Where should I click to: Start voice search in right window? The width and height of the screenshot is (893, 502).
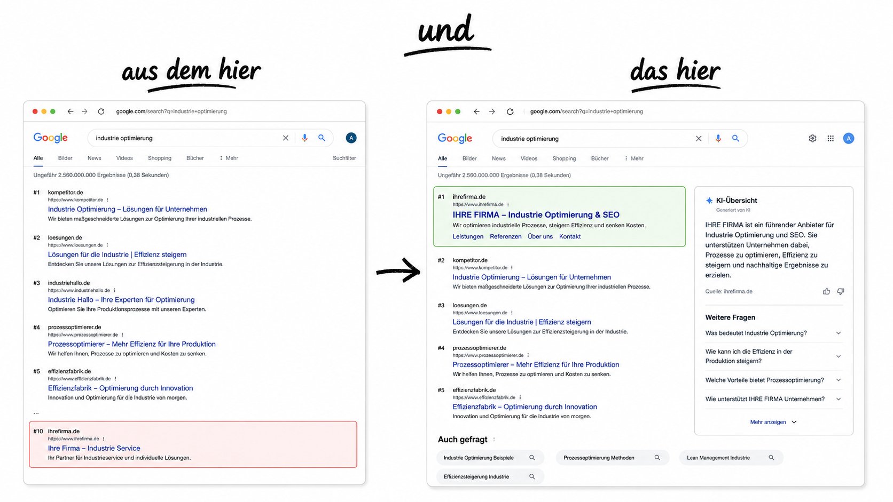click(x=718, y=139)
